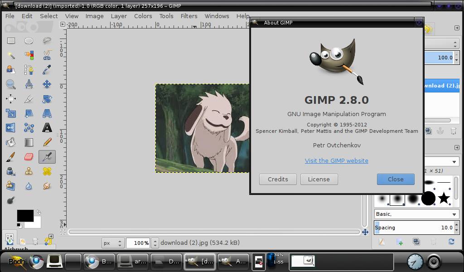
Task: Close the About GIMP dialog with the Close button
Action: 396,179
